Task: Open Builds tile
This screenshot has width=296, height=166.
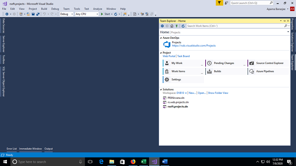Action: [x=226, y=71]
